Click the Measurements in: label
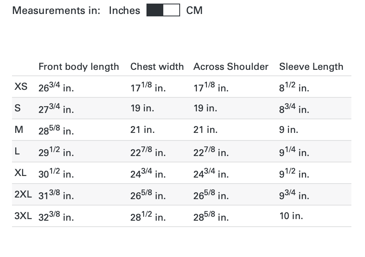 (x=56, y=10)
